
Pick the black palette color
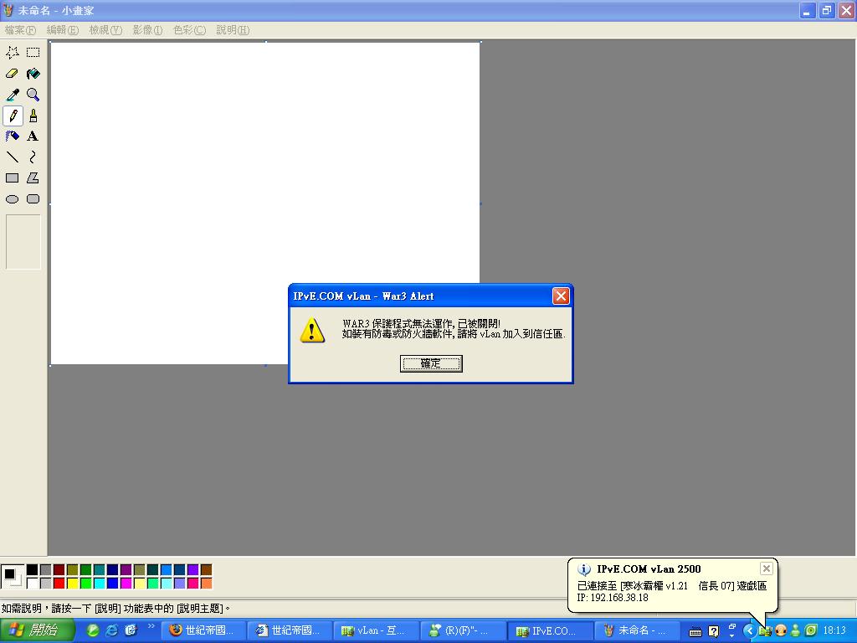coord(33,569)
